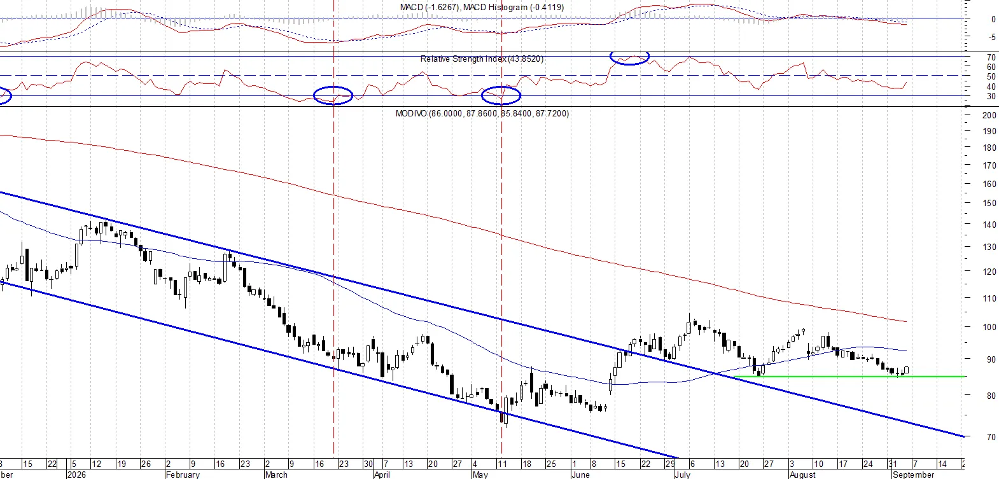Click the March month label
The width and height of the screenshot is (999, 479).
276,475
